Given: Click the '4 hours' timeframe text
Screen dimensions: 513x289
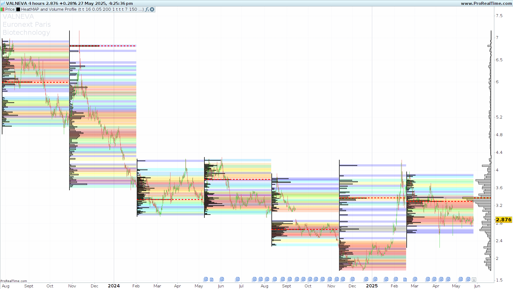Looking at the screenshot, I should 36,3.
